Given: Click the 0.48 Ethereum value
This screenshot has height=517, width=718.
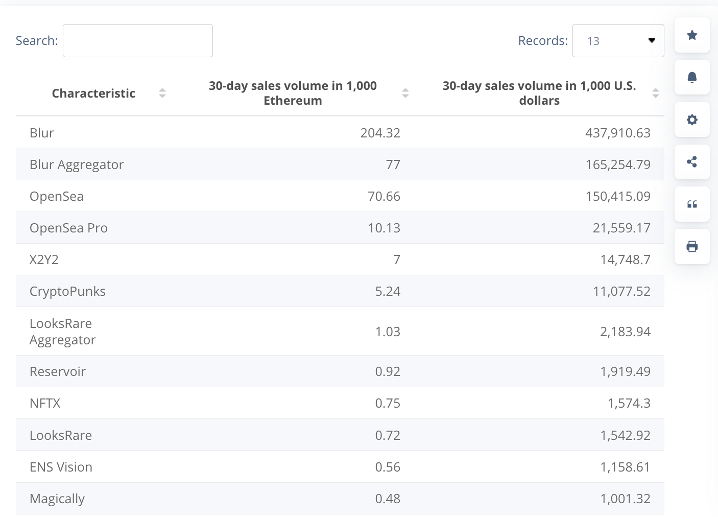Looking at the screenshot, I should point(388,499).
